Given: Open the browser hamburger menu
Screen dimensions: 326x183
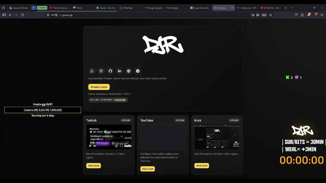Looking at the screenshot, I should click(x=322, y=15).
